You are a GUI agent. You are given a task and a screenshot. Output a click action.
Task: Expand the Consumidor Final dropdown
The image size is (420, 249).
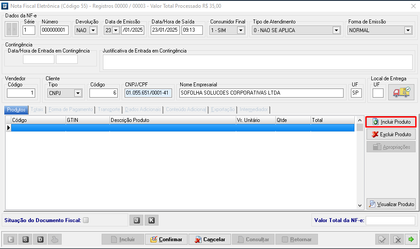coord(241,30)
